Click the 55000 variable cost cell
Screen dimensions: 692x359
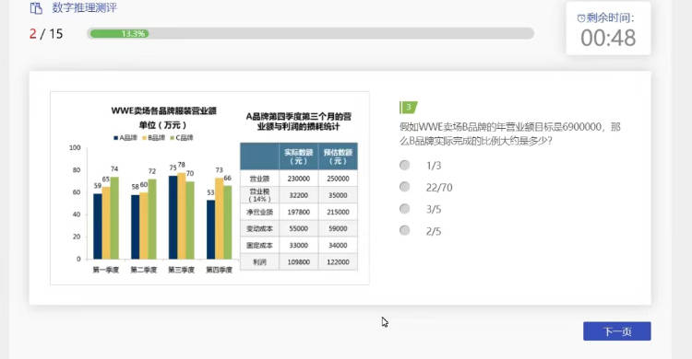pyautogui.click(x=298, y=228)
